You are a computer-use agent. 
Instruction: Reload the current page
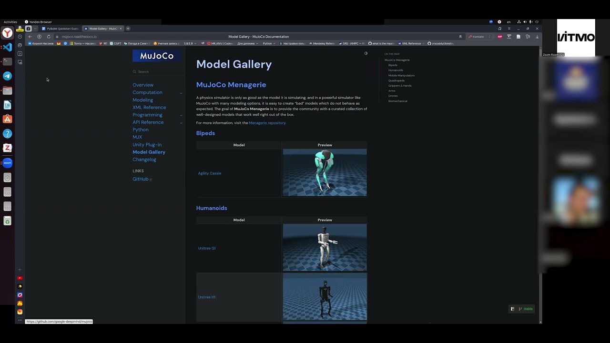(x=48, y=37)
